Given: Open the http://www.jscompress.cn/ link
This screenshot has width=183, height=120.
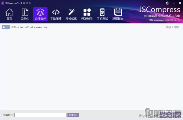Looking at the screenshot, I should [x=164, y=20].
